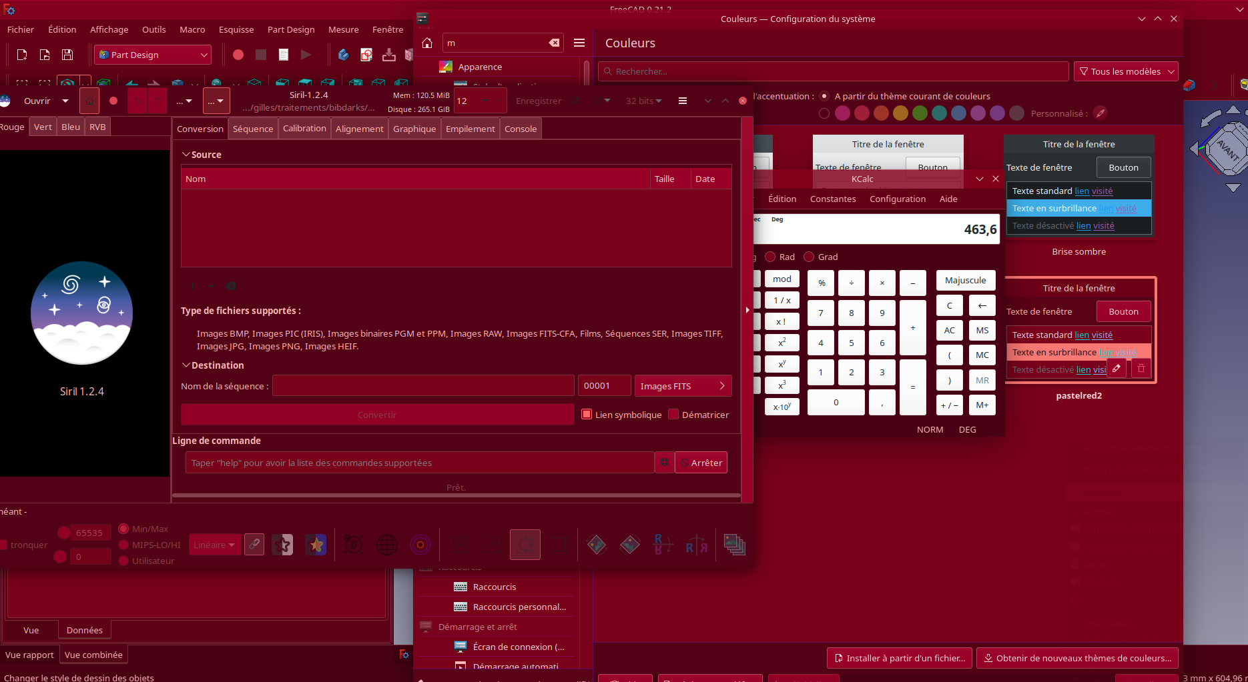
Task: Click Siril image stack icon
Action: tap(734, 545)
